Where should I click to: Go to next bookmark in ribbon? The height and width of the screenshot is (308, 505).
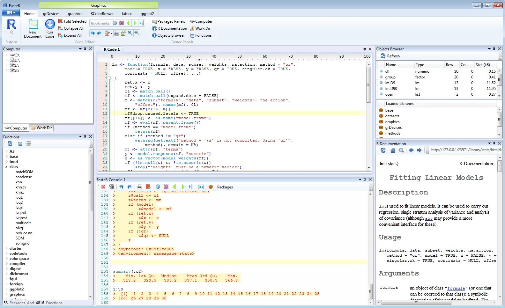(135, 23)
